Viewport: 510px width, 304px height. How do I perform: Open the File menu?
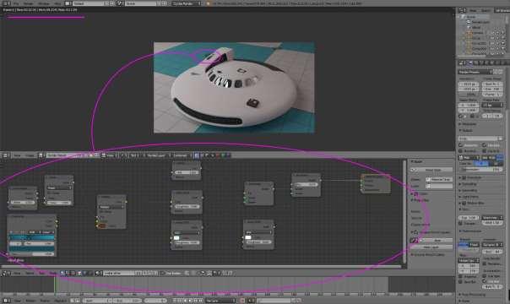point(16,3)
